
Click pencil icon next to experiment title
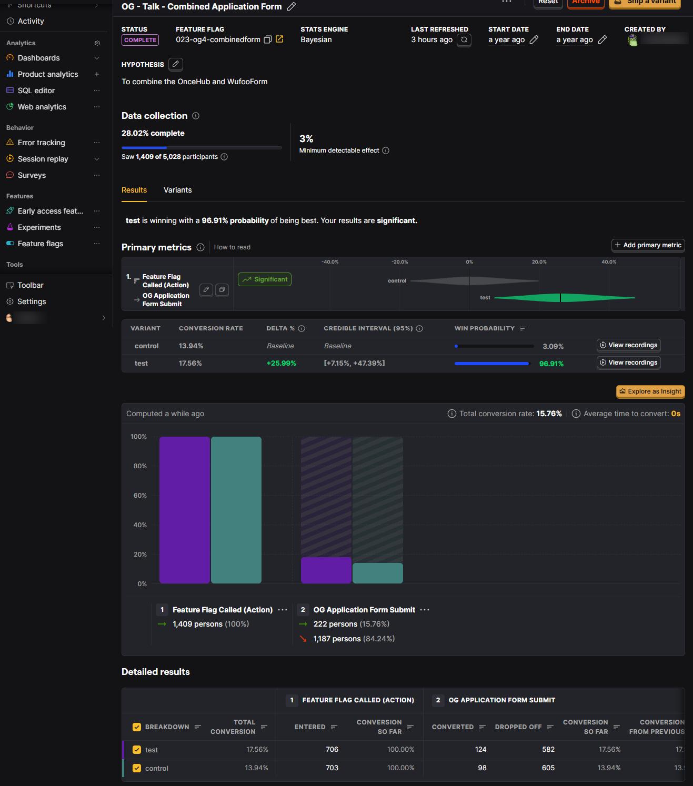[x=292, y=6]
